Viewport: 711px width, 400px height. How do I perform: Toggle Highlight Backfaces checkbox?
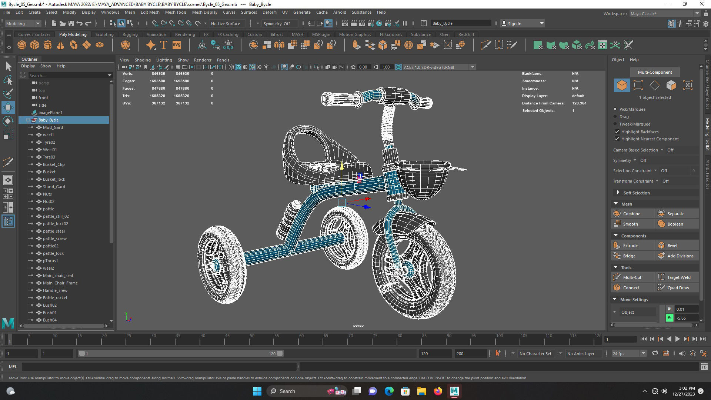point(617,132)
